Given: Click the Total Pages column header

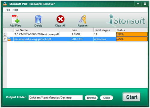Looking at the screenshot, I should point(105,30).
